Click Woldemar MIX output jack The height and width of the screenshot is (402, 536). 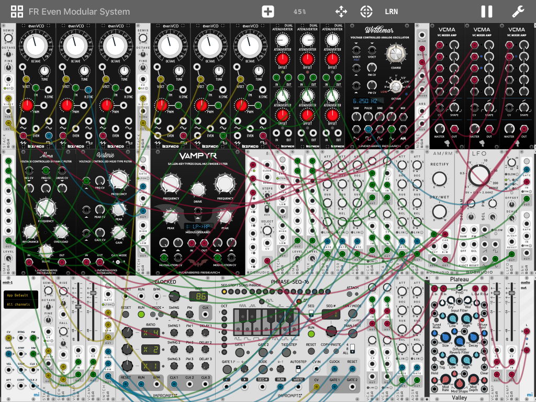(403, 129)
